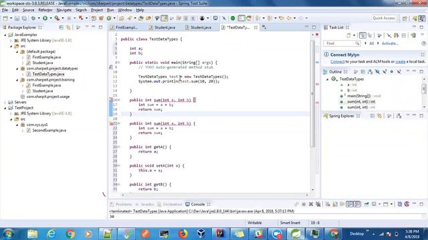Click the search magnifier in Find box

click(x=357, y=43)
